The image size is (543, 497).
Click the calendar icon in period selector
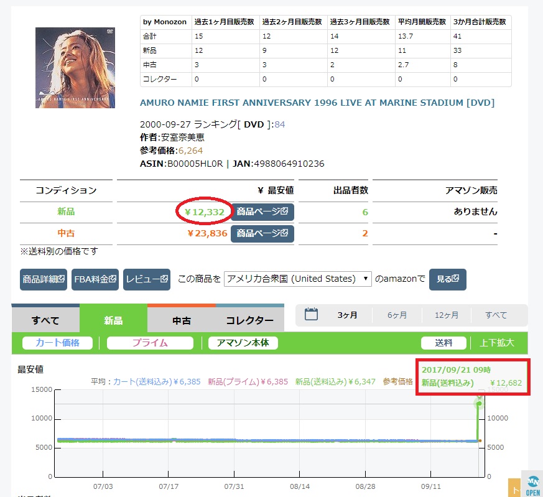point(311,314)
